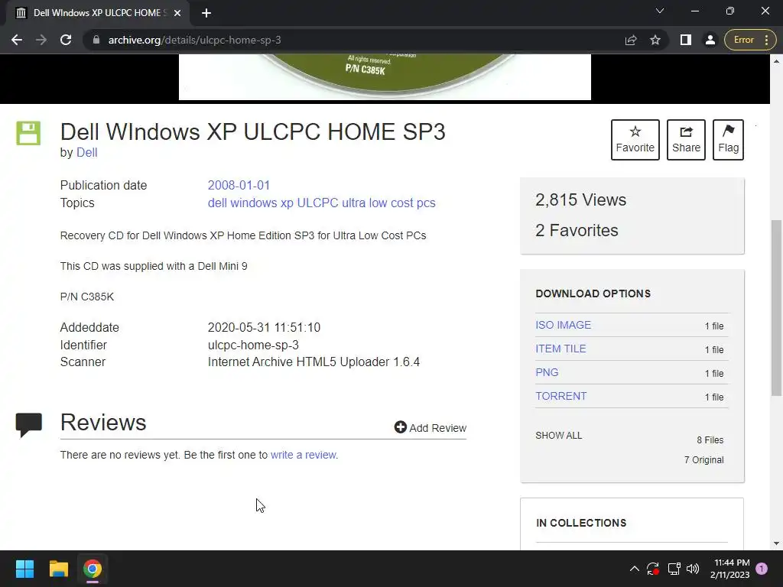Screen dimensions: 783x587
Task: Flag this item
Action: (x=728, y=140)
